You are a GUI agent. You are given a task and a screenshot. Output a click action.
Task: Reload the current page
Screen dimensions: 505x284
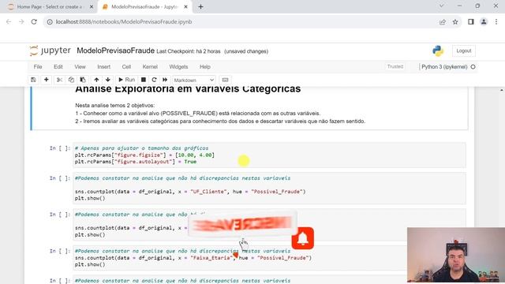tap(34, 22)
